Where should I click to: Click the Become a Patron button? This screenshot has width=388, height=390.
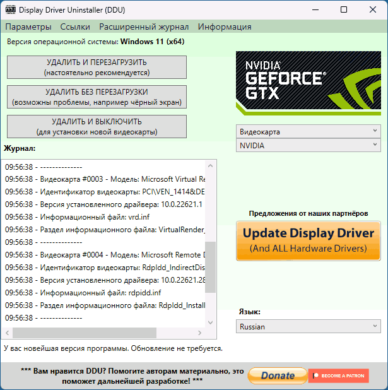tap(339, 375)
